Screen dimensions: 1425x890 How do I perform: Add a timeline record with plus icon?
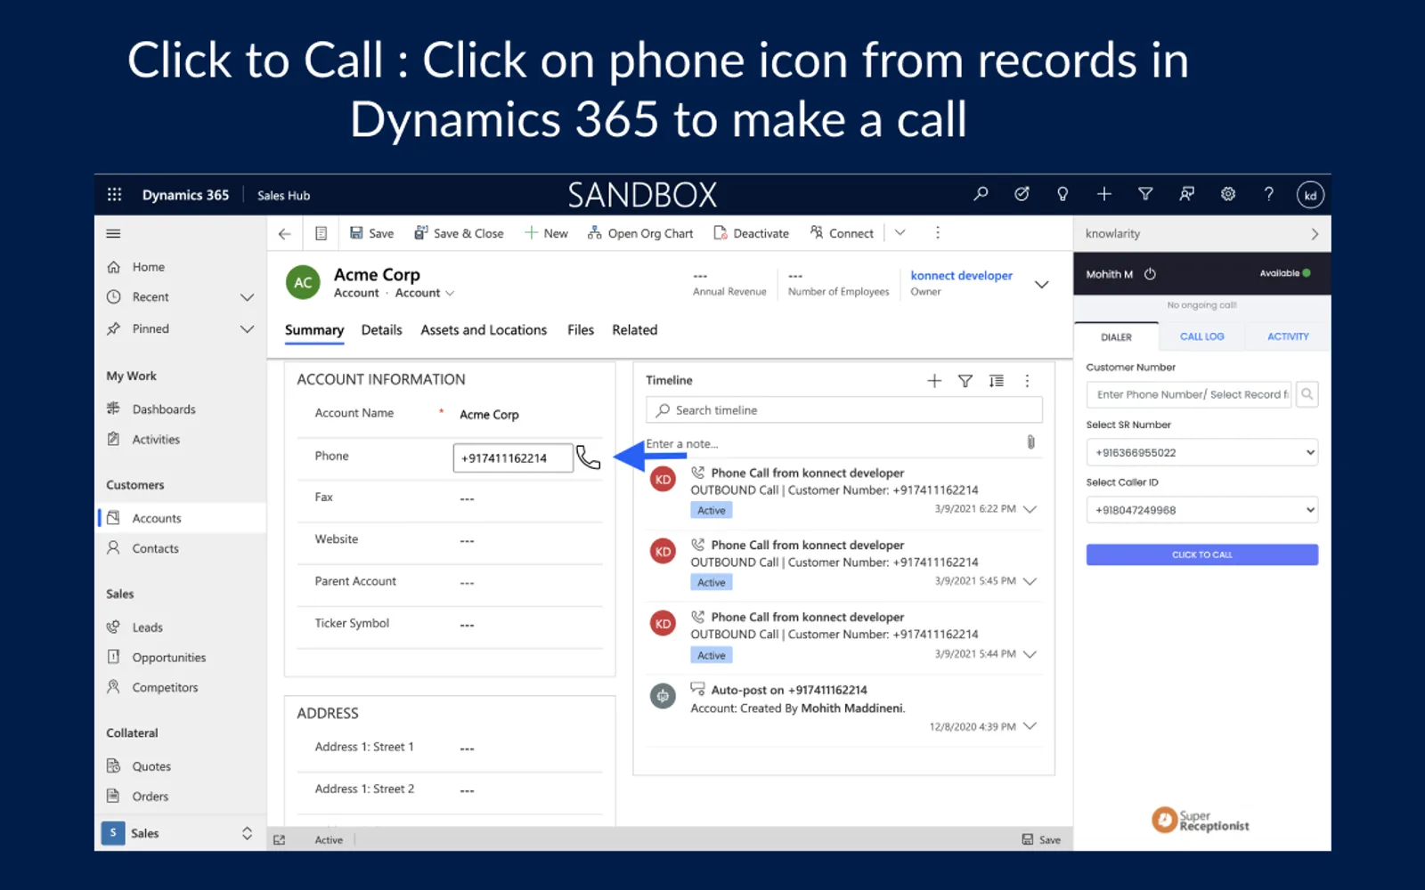934,381
